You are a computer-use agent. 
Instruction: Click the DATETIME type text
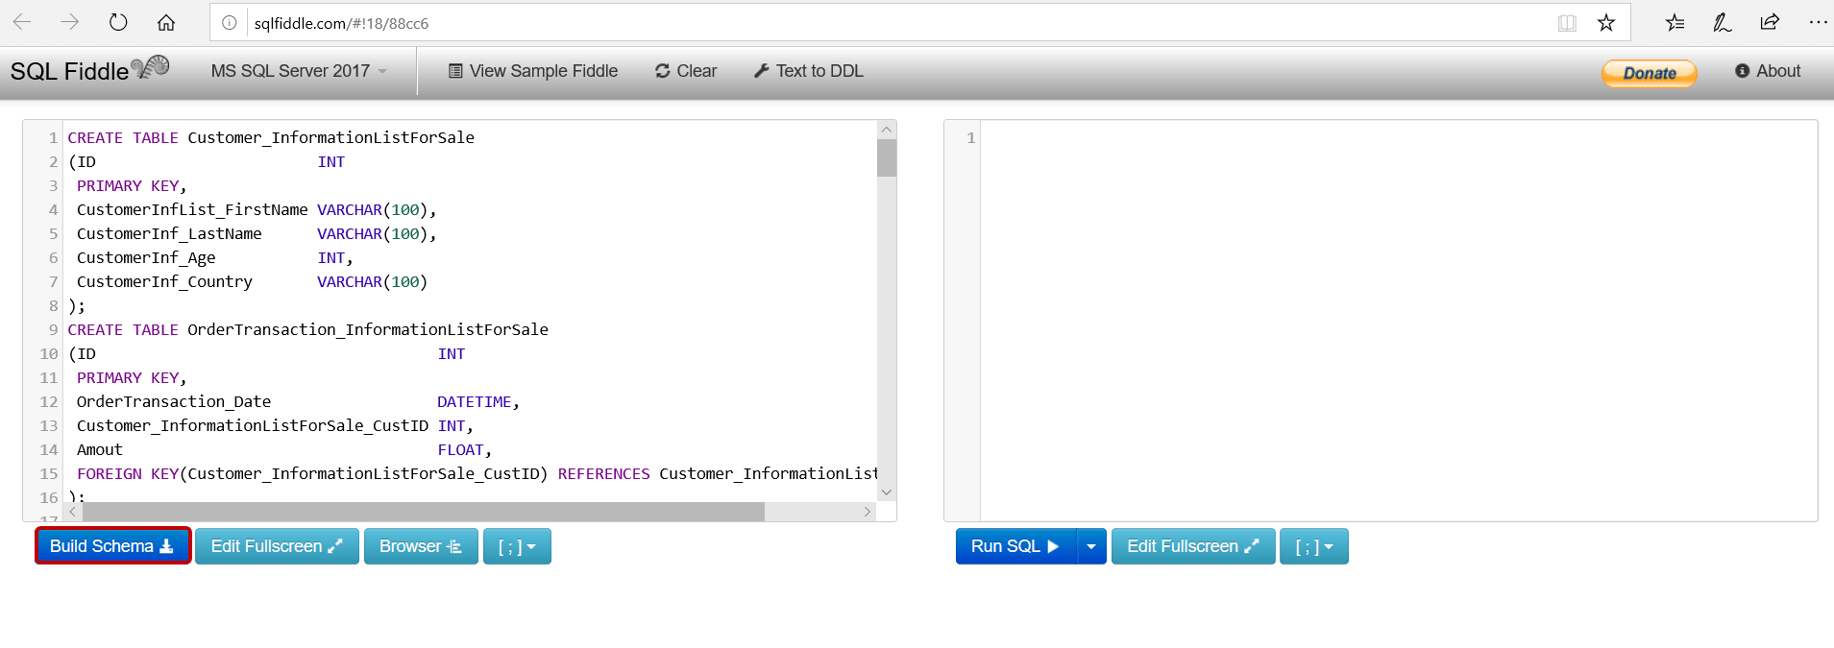(x=475, y=401)
